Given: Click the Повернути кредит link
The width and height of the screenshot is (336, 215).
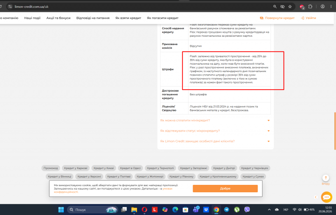Looking at the screenshot, I should pos(277,18).
